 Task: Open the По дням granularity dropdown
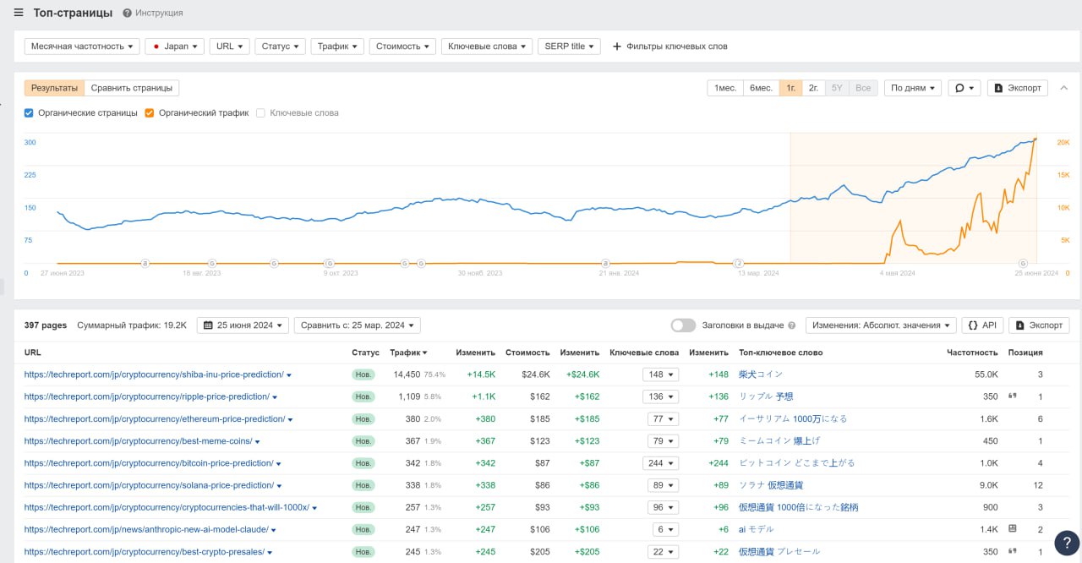coord(913,88)
